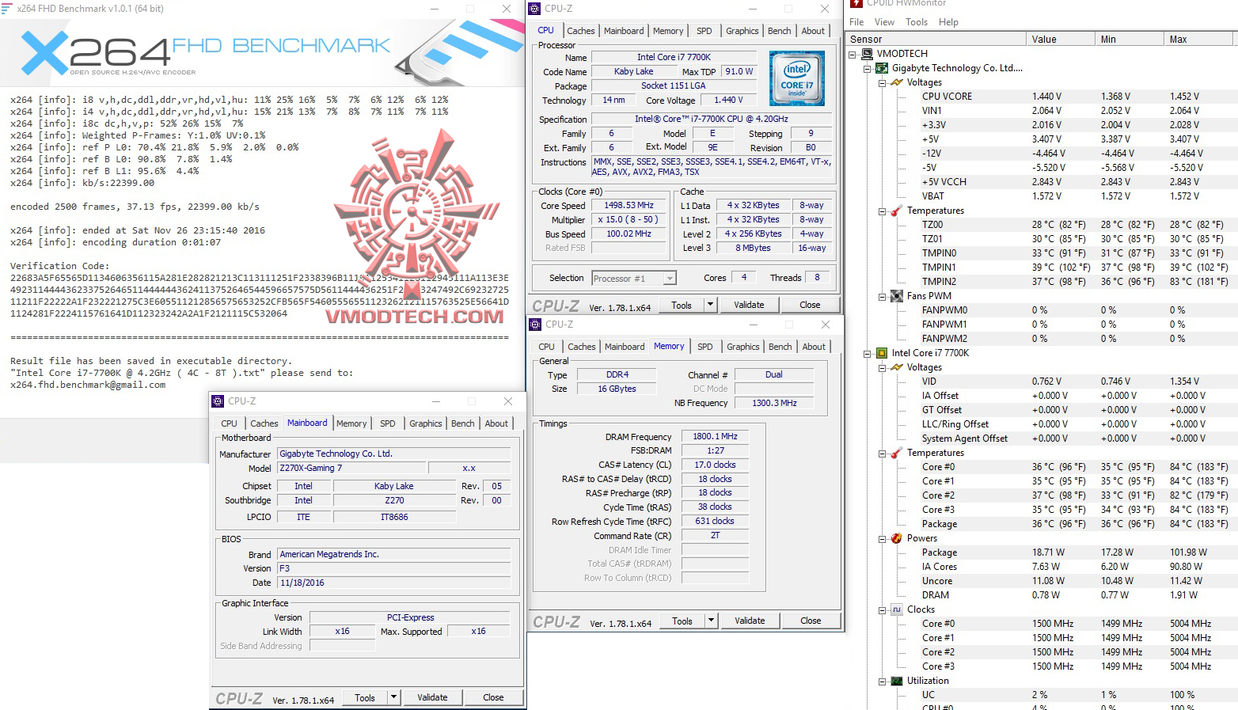This screenshot has width=1238, height=710.
Task: Click Validate in the CPU-Z Memory timings window
Action: 750,621
